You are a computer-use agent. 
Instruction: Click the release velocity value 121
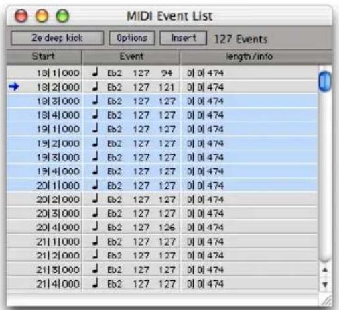pyautogui.click(x=166, y=87)
